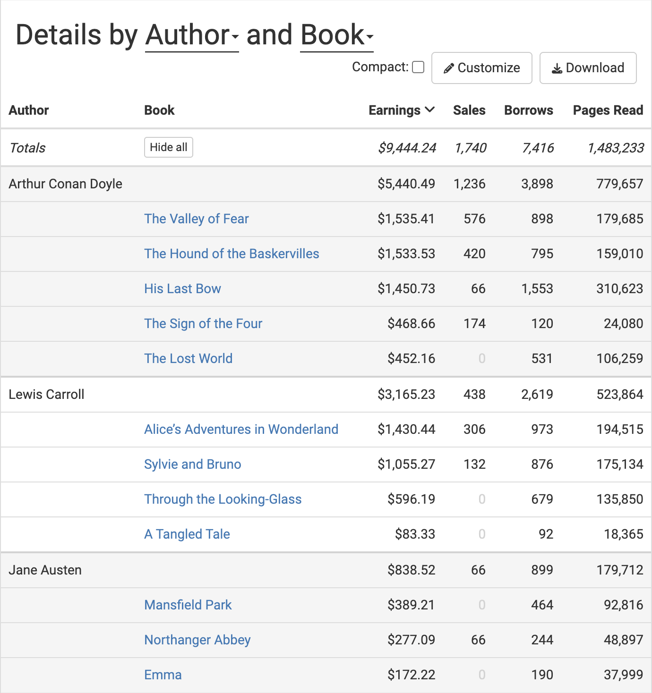Click Arthur Conan Doyle earnings $5,440.49
This screenshot has height=693, width=652.
(x=406, y=184)
